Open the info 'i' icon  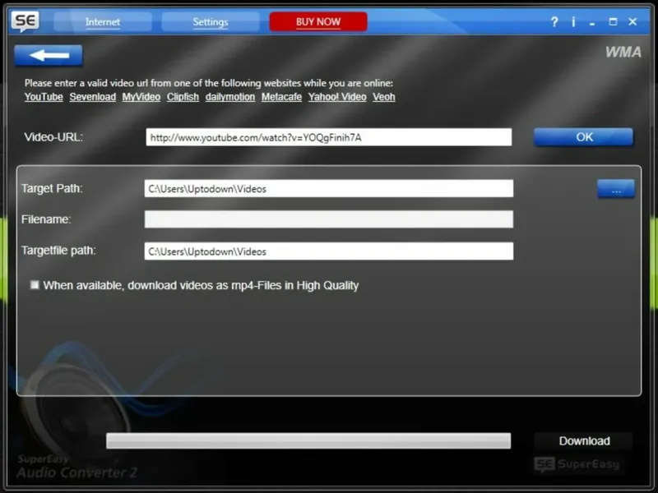click(x=573, y=22)
